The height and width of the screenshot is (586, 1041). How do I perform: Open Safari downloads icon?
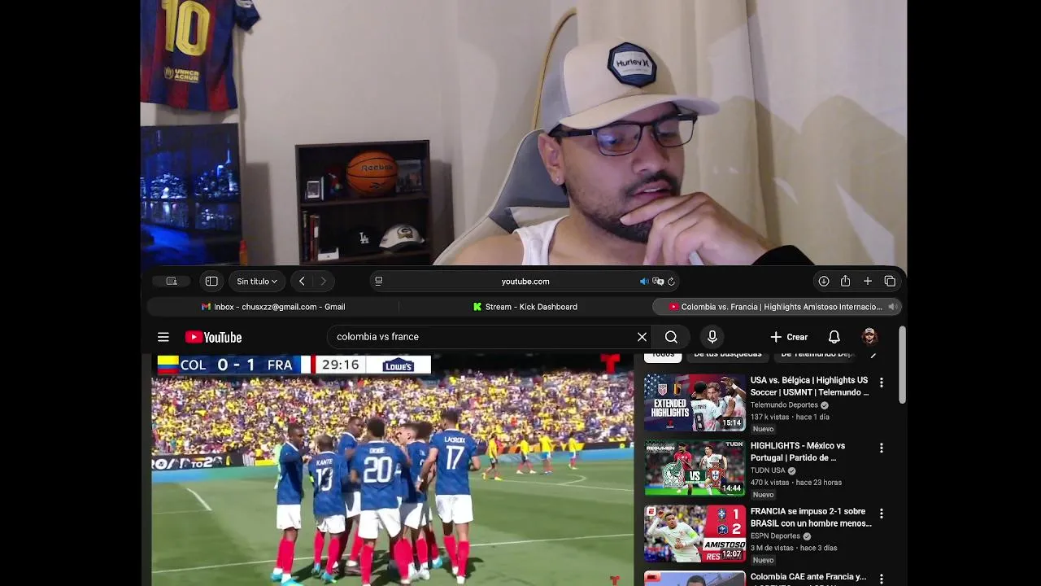pos(823,281)
